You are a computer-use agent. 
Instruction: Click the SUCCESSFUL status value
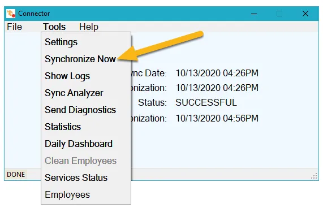(206, 102)
